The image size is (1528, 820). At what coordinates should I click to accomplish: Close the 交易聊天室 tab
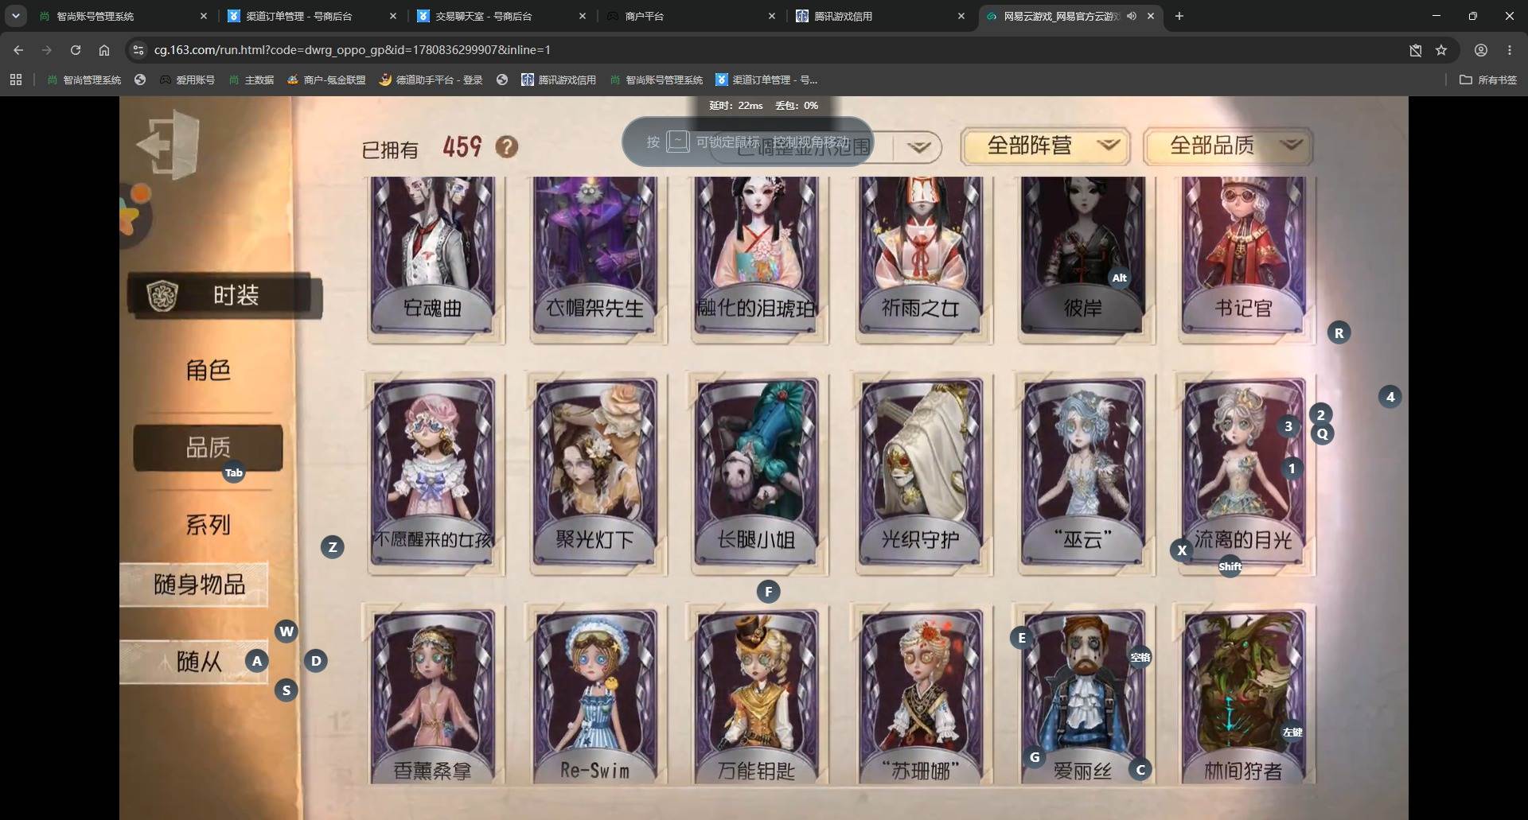583,16
